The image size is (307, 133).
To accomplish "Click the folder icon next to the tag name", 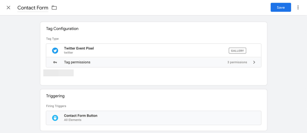I will pyautogui.click(x=54, y=8).
